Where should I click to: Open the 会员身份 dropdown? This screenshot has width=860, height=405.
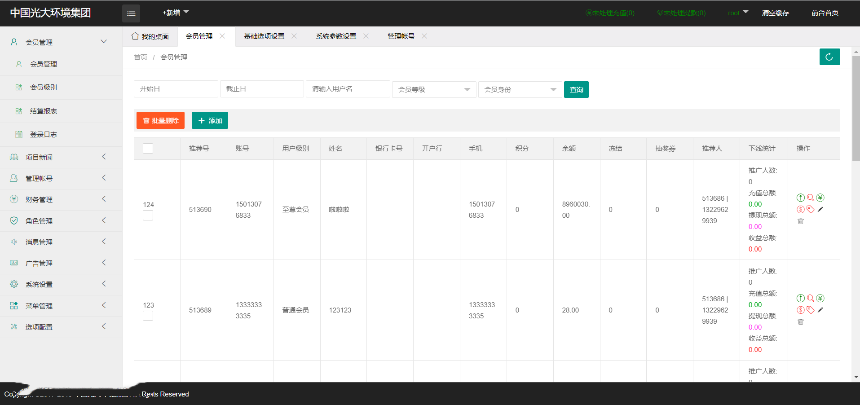tap(520, 89)
